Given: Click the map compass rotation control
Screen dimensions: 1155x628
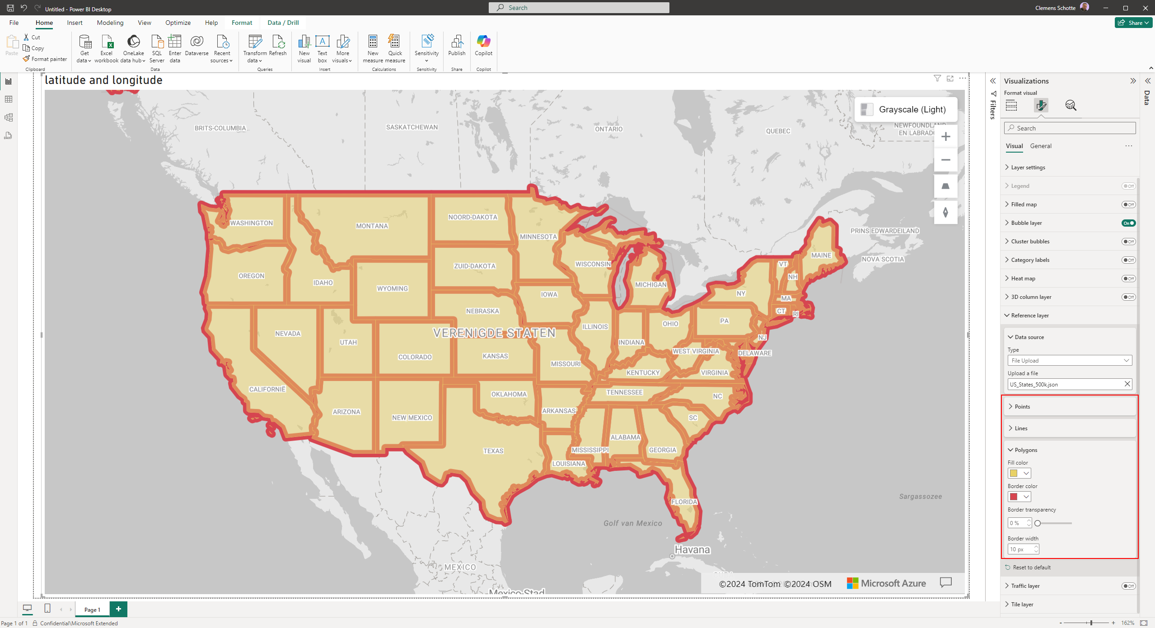Looking at the screenshot, I should point(945,212).
